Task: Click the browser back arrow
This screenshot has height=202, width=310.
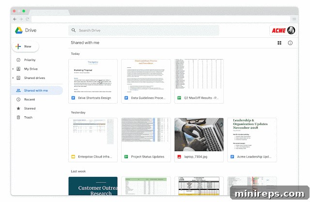Action: [15, 19]
